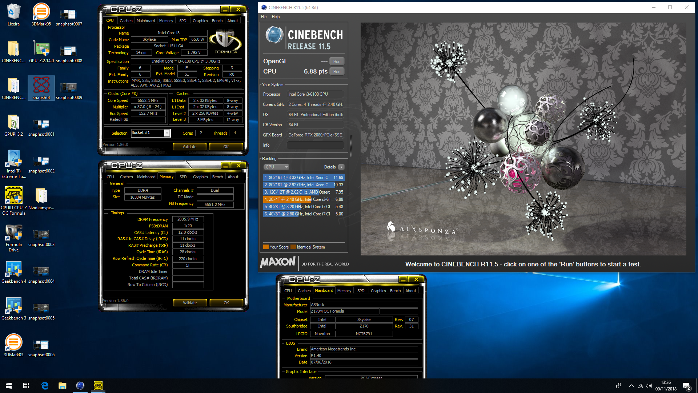Image resolution: width=698 pixels, height=393 pixels.
Task: Open the CPU ranking dropdown in Cinebench
Action: coord(276,167)
